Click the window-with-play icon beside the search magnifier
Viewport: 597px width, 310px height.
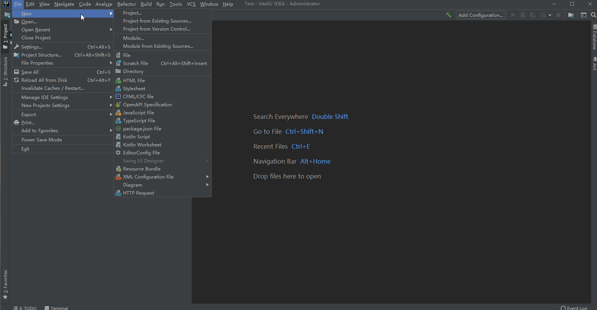click(584, 15)
